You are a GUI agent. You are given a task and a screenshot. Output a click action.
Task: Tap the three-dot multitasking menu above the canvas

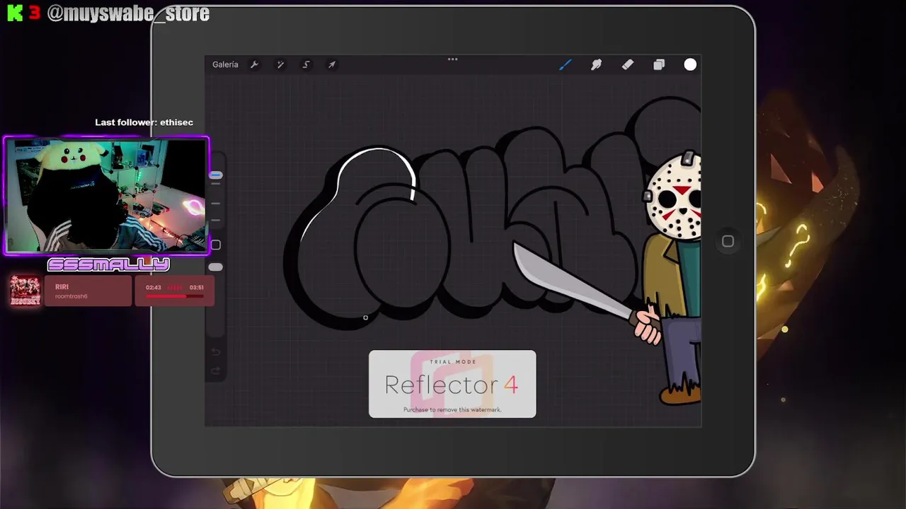[453, 59]
